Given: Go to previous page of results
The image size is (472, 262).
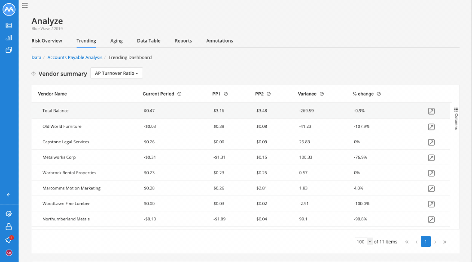Looking at the screenshot, I should click(x=416, y=241).
